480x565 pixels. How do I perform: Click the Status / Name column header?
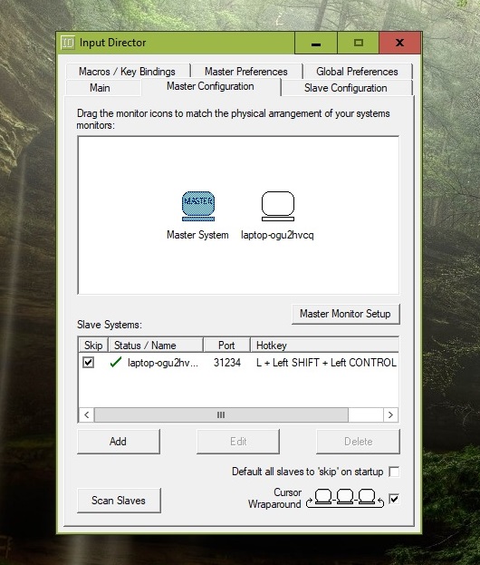(x=156, y=346)
